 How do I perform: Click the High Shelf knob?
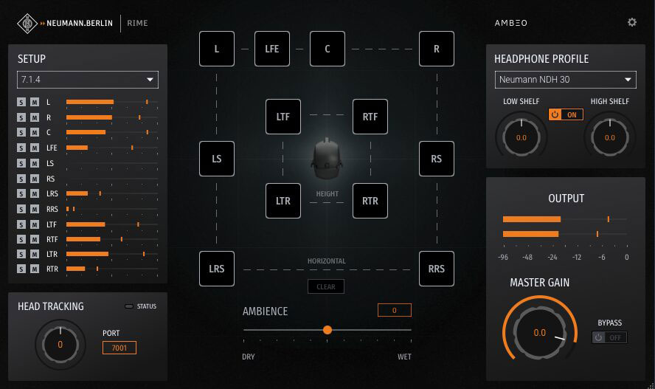[610, 137]
